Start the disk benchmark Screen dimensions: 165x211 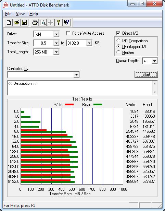coord(146,74)
